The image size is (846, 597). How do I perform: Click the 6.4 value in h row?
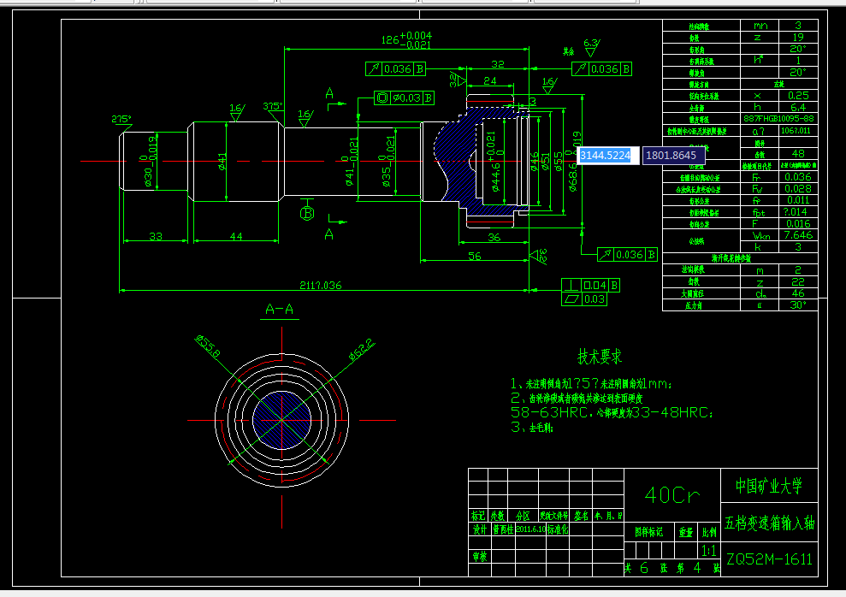click(x=798, y=107)
